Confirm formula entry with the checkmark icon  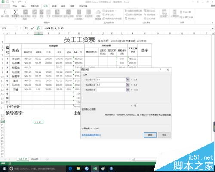coord(32,28)
